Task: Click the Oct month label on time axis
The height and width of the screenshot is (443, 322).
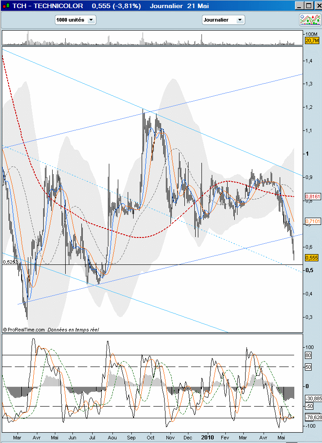Action: coord(151,438)
